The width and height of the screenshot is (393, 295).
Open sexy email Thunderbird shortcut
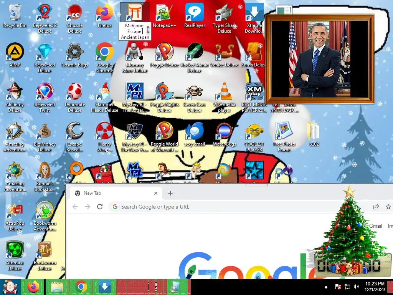coord(195,134)
